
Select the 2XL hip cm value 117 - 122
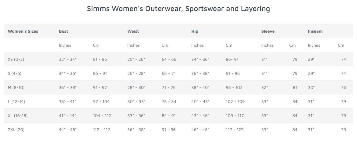pos(235,130)
